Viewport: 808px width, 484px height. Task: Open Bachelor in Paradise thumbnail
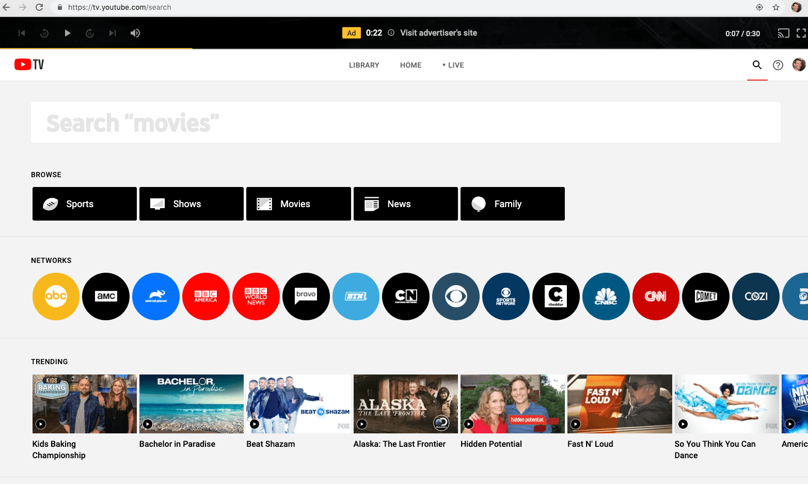(192, 404)
